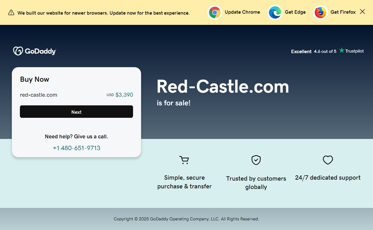
Task: Click the Update Chrome link
Action: pos(242,12)
